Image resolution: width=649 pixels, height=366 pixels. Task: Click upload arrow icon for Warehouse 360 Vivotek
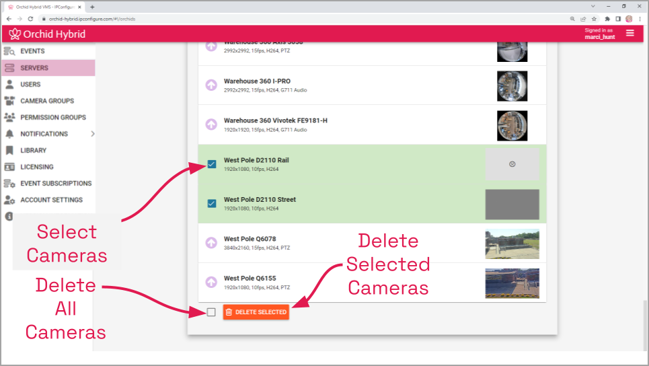point(211,124)
